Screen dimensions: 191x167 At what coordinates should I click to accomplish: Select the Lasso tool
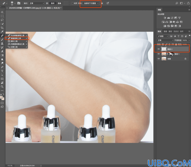pos(2,20)
